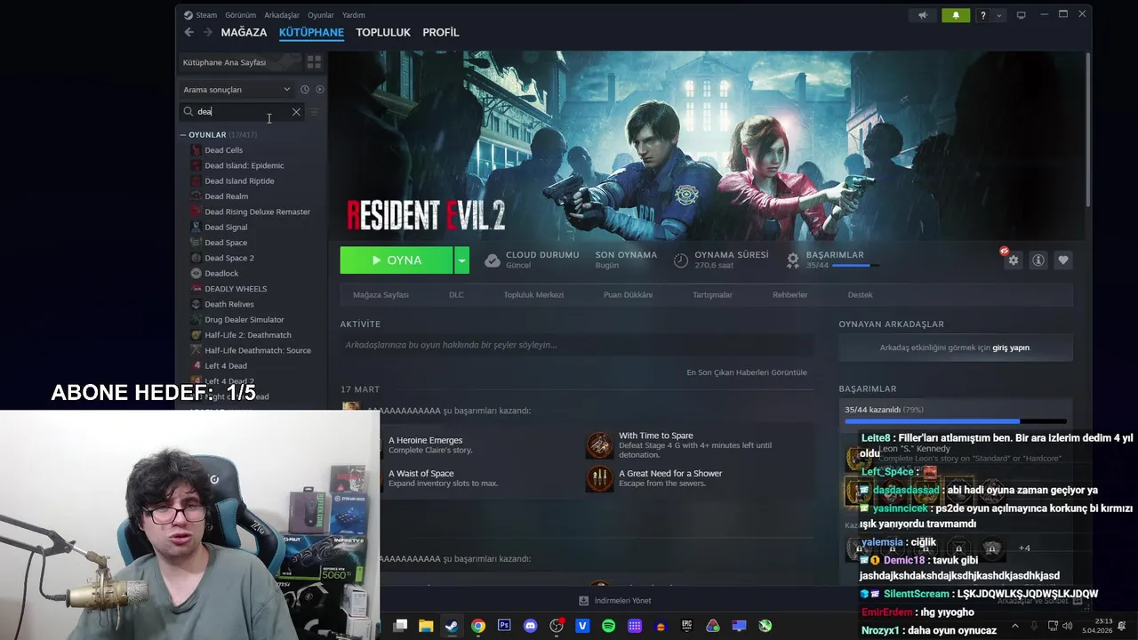Screen dimensions: 1138x640
Task: Collapse the OYUNLAR category
Action: tap(183, 135)
